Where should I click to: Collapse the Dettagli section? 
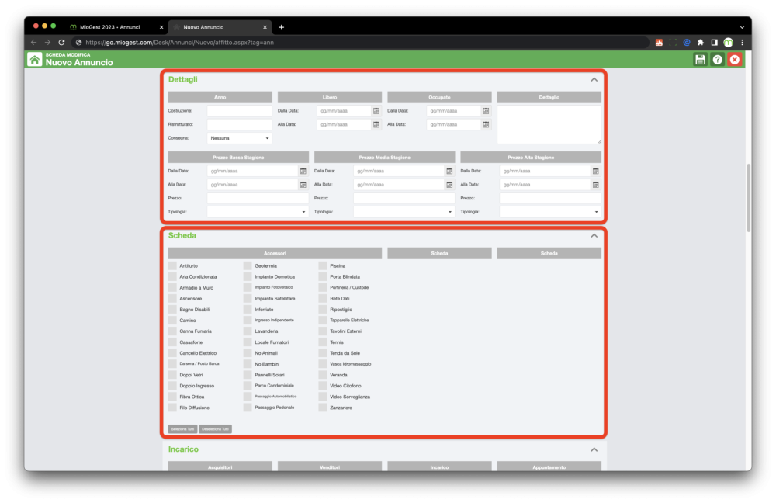tap(594, 80)
